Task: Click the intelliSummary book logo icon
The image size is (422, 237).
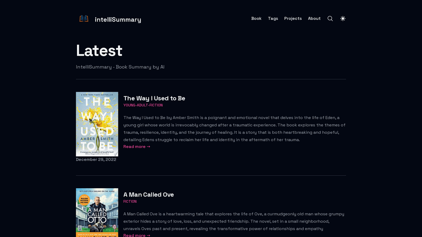Action: point(84,19)
